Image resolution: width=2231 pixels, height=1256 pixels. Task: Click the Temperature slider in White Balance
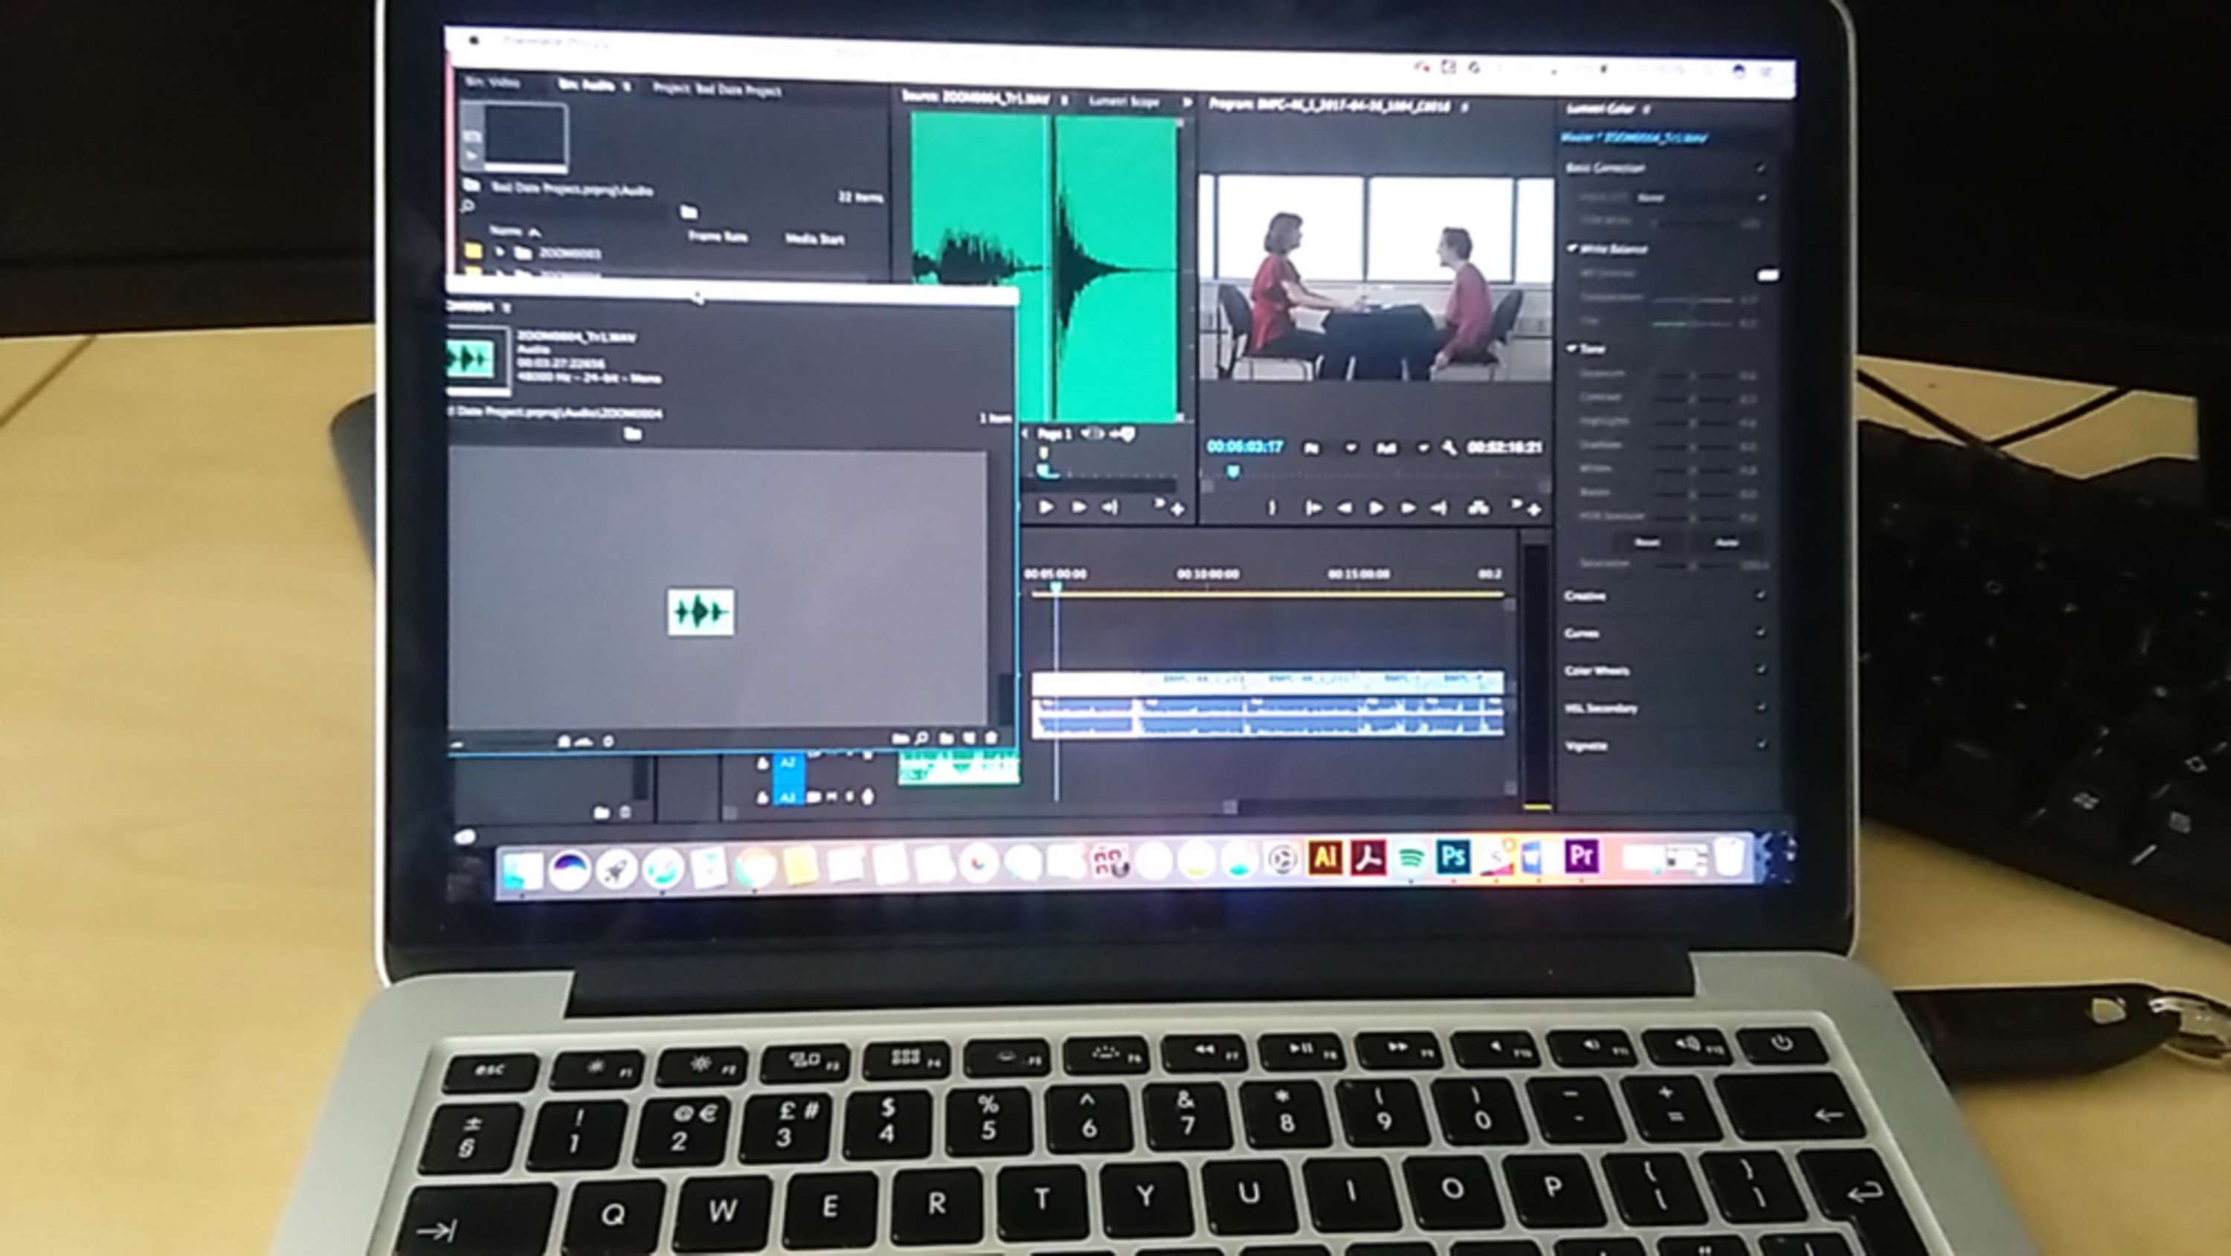pos(1693,300)
